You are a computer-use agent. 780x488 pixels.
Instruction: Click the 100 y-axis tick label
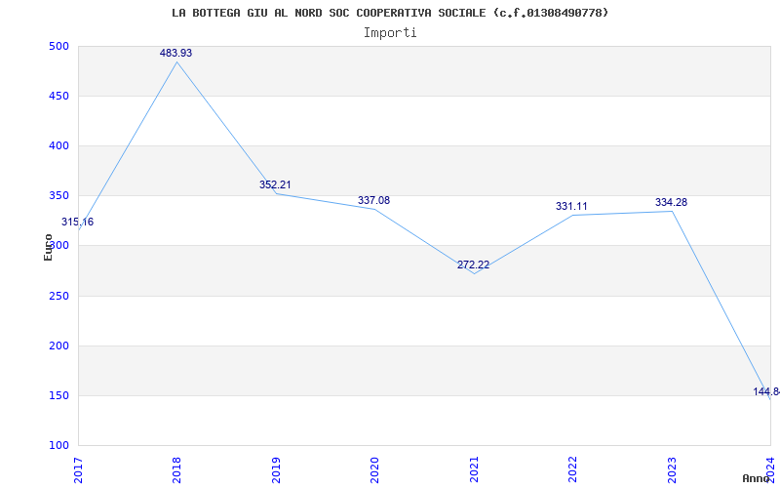[58, 446]
